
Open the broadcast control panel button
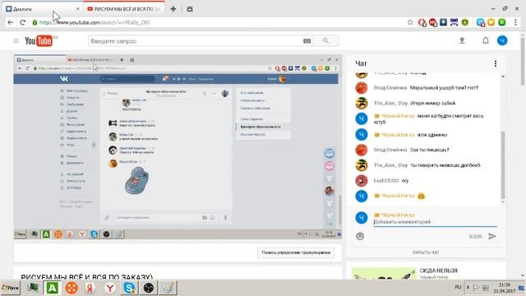click(296, 252)
